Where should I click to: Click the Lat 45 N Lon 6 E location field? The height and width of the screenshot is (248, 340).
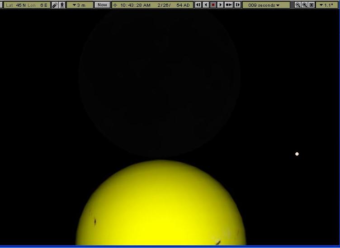[27, 5]
